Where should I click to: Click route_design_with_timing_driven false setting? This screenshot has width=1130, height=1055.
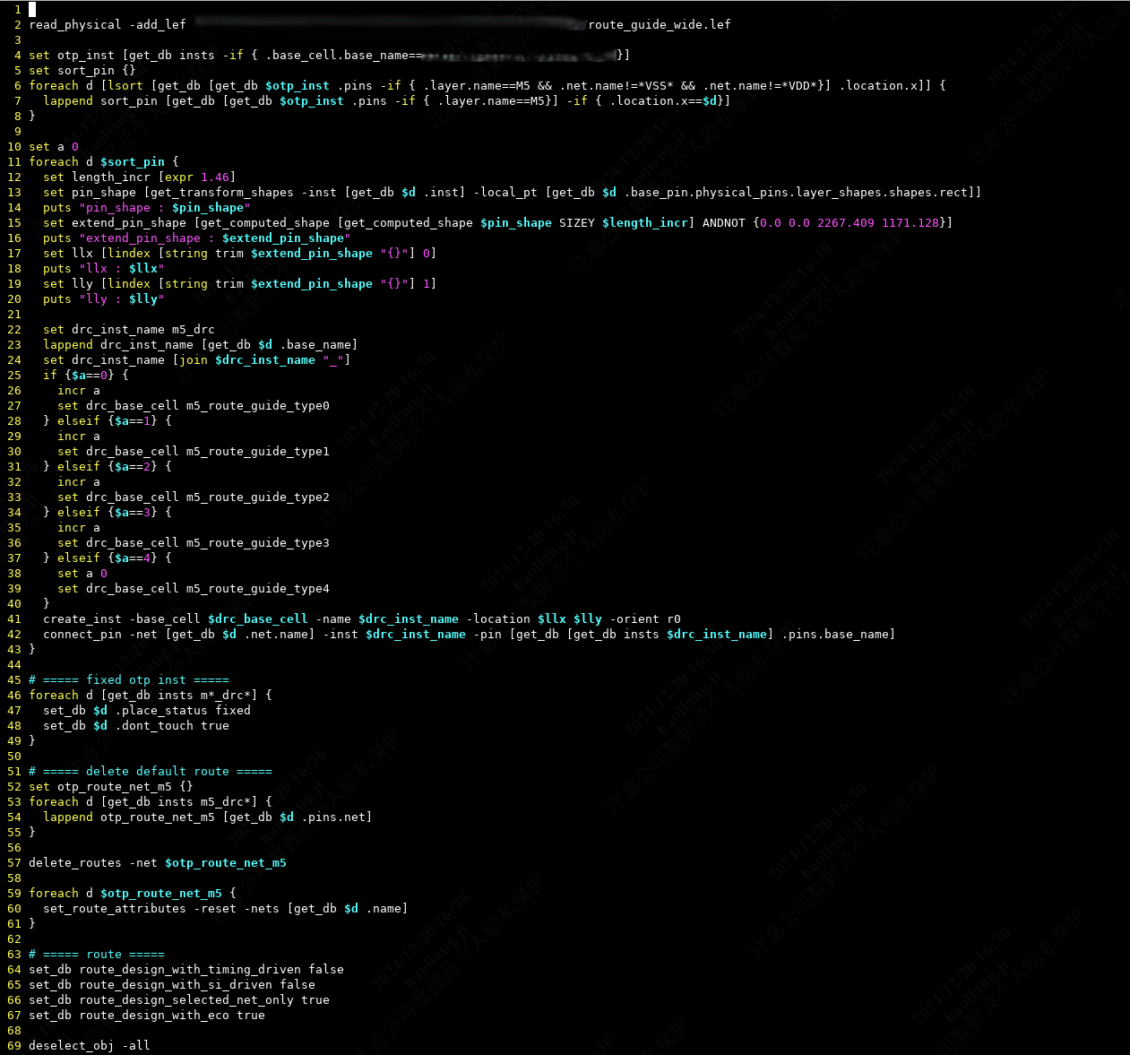pos(187,969)
